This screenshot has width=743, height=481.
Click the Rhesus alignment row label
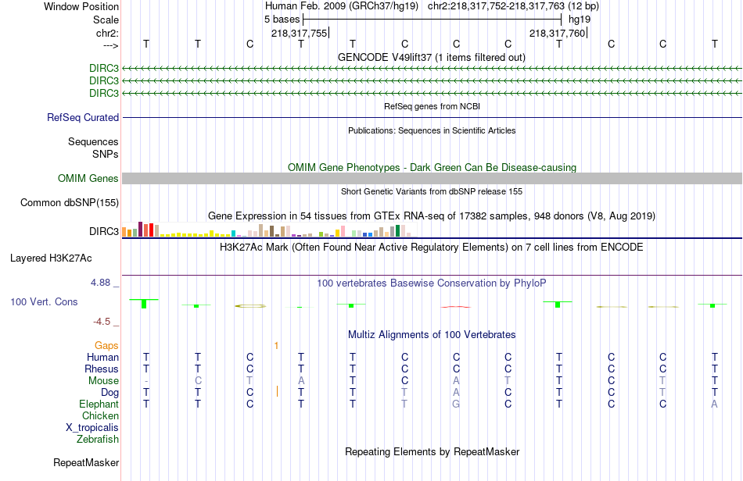pyautogui.click(x=102, y=369)
